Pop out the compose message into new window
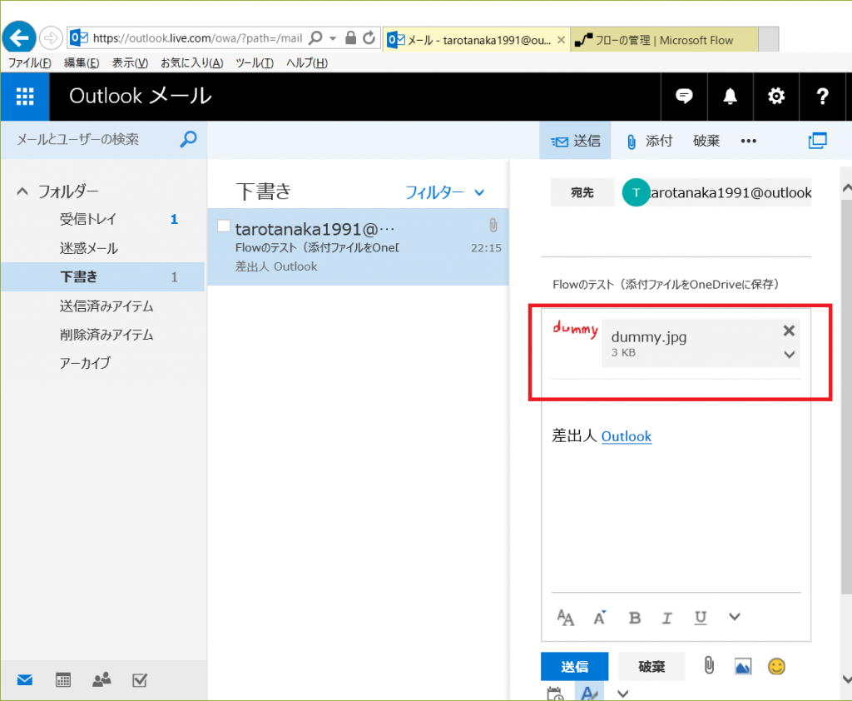This screenshot has height=701, width=852. [817, 141]
